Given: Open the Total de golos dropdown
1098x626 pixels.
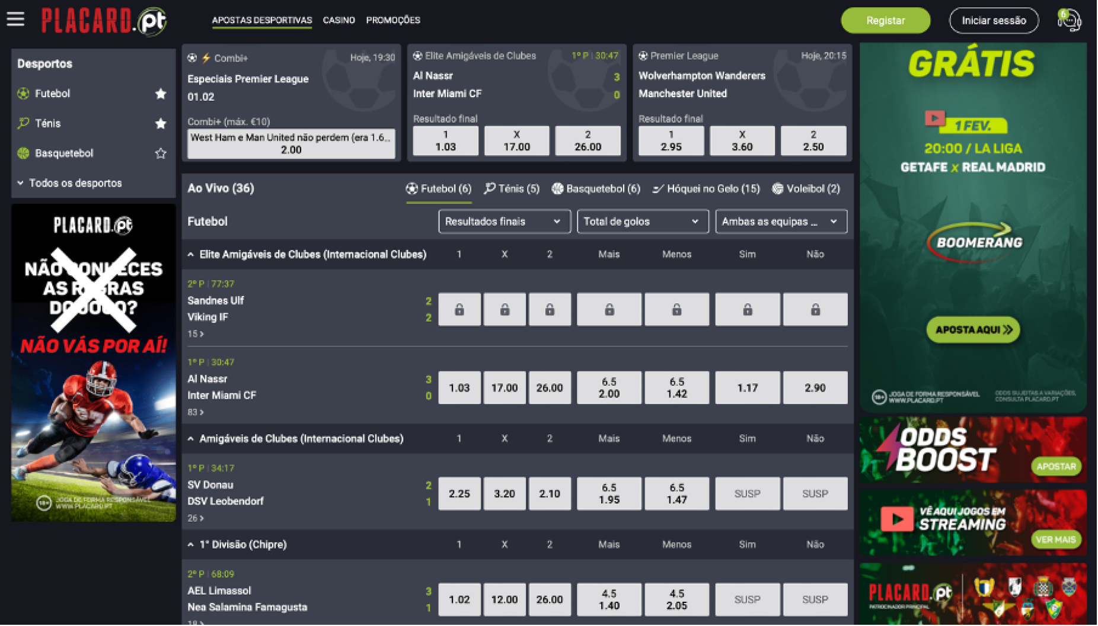Looking at the screenshot, I should [643, 221].
